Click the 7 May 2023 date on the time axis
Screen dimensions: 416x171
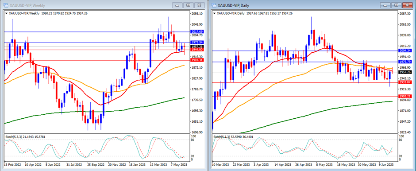pos(179,164)
